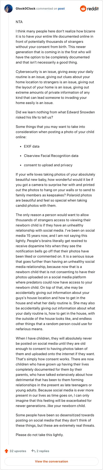Follow the blue "post" link
103x470 pixels.
pos(61,9)
